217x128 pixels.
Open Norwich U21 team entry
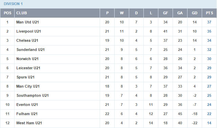click(x=27, y=59)
